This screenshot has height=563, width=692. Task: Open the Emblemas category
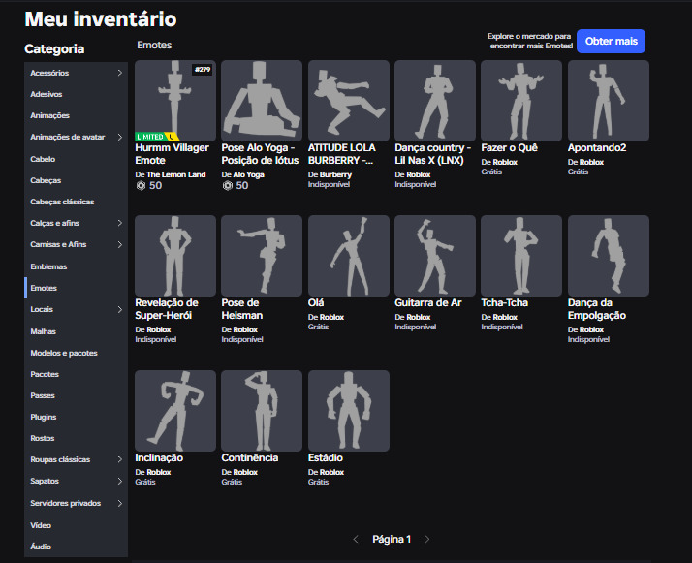point(48,266)
